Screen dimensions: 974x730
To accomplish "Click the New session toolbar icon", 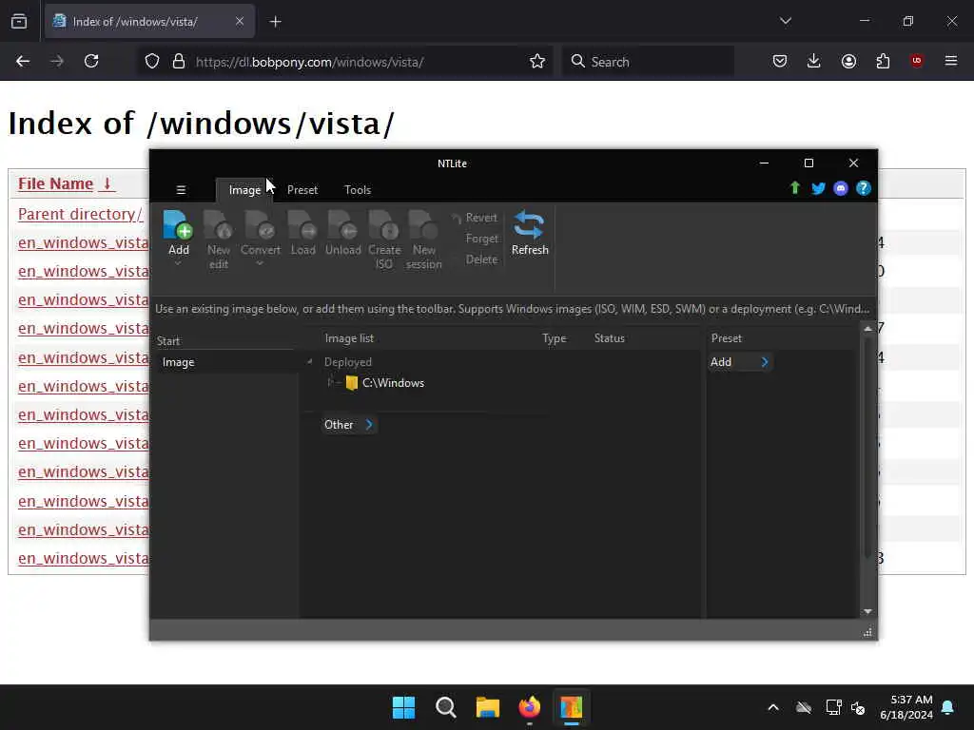I will coord(423,224).
